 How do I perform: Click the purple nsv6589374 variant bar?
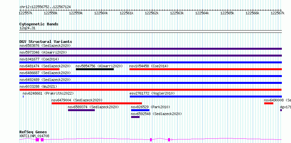[81, 110]
